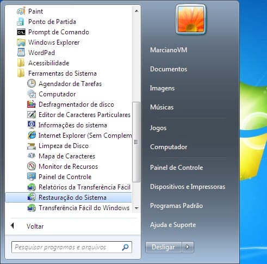Open Documentos in the right pane
The image size is (267, 264).
point(169,69)
